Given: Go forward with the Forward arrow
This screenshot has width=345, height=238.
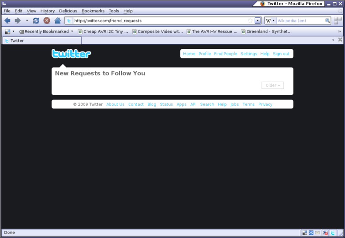Looking at the screenshot, I should [18, 21].
